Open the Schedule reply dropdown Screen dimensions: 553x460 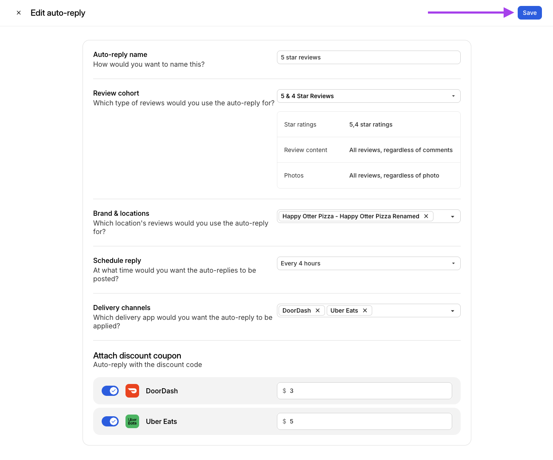pos(368,263)
